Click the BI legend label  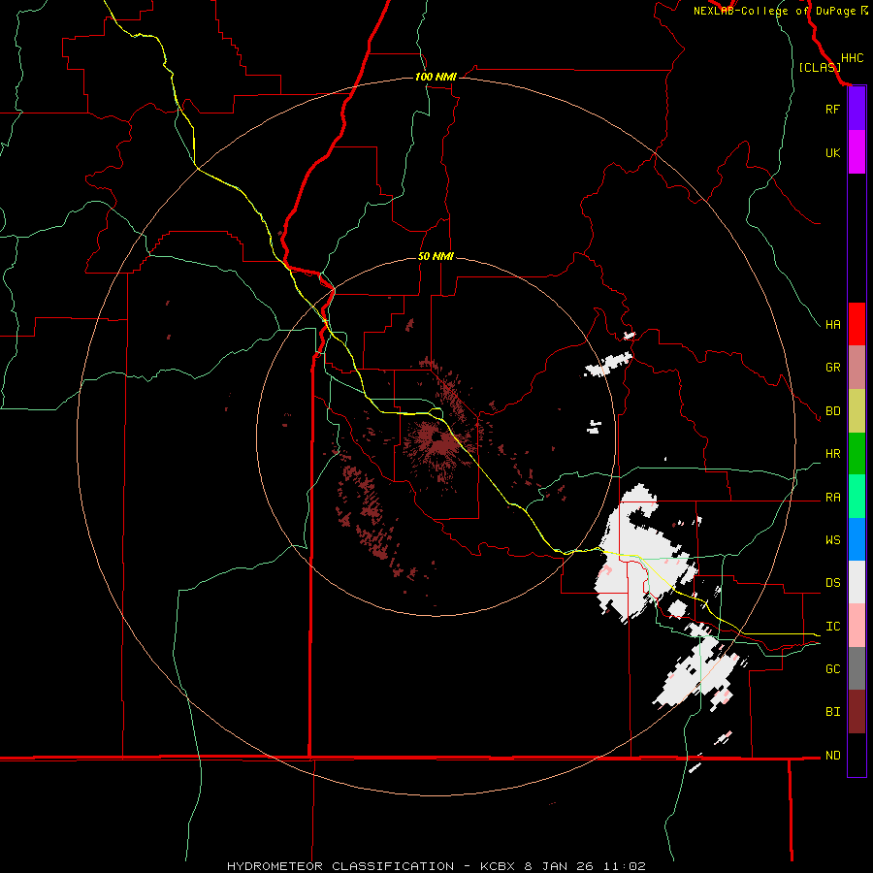click(832, 712)
